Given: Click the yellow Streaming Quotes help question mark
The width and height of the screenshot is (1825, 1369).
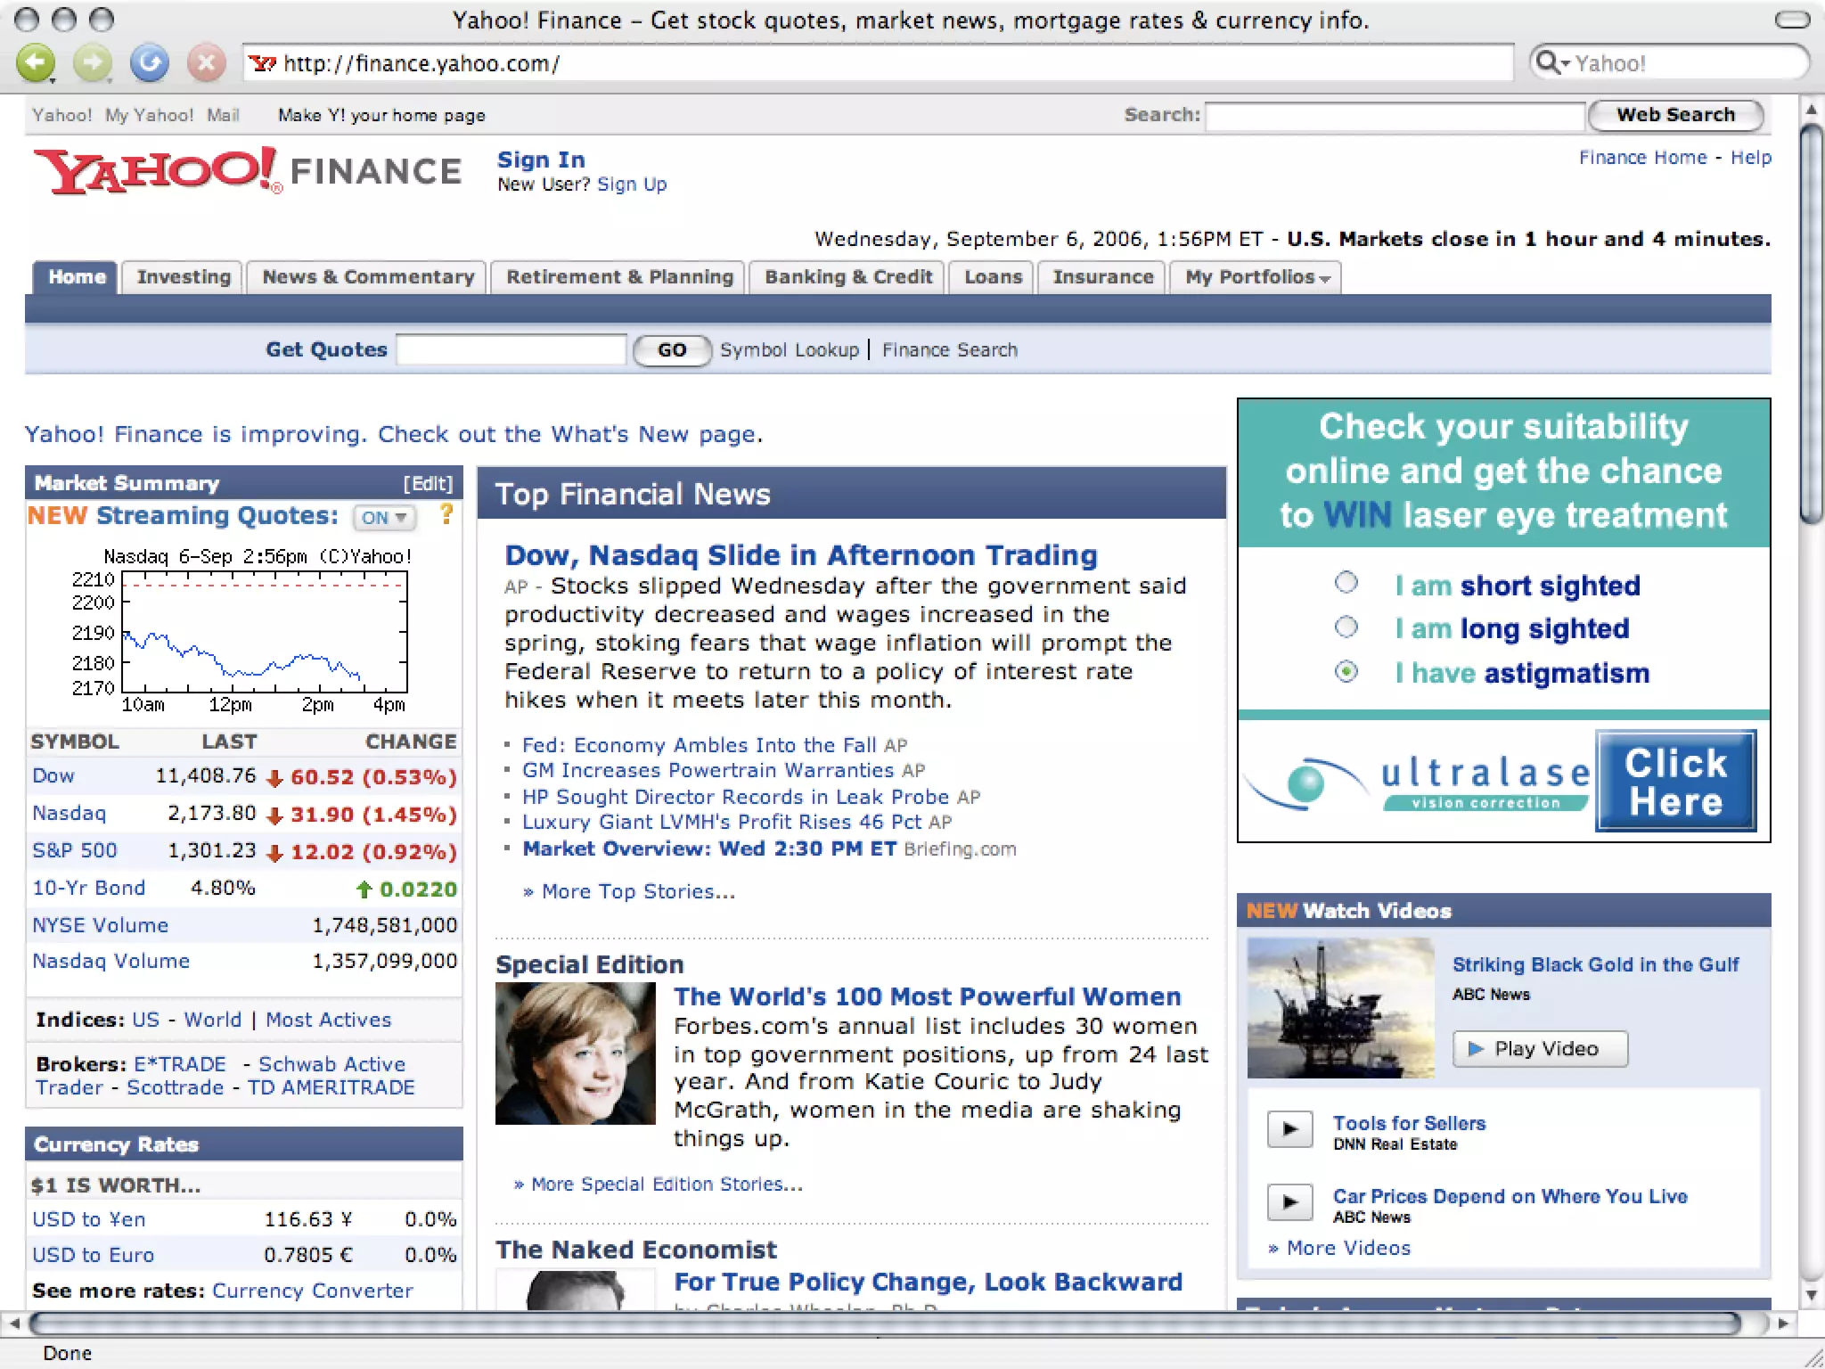Looking at the screenshot, I should (x=446, y=514).
